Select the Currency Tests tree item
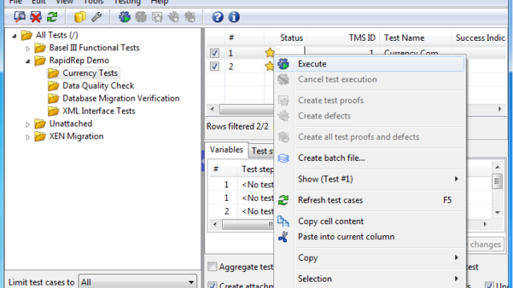Screen dimensions: 513x288 90,73
